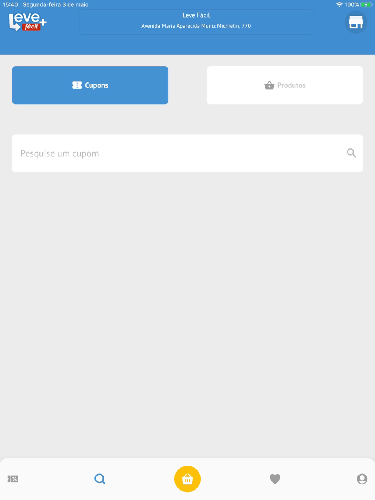Click the magnifier in coupon search box
Screen dimensions: 375x500
pyautogui.click(x=351, y=153)
